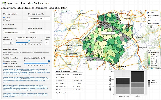This screenshot has height=100, width=161.
Task: Click the La Ferté-Saint-Aubin chart bar
Action: tap(123, 86)
